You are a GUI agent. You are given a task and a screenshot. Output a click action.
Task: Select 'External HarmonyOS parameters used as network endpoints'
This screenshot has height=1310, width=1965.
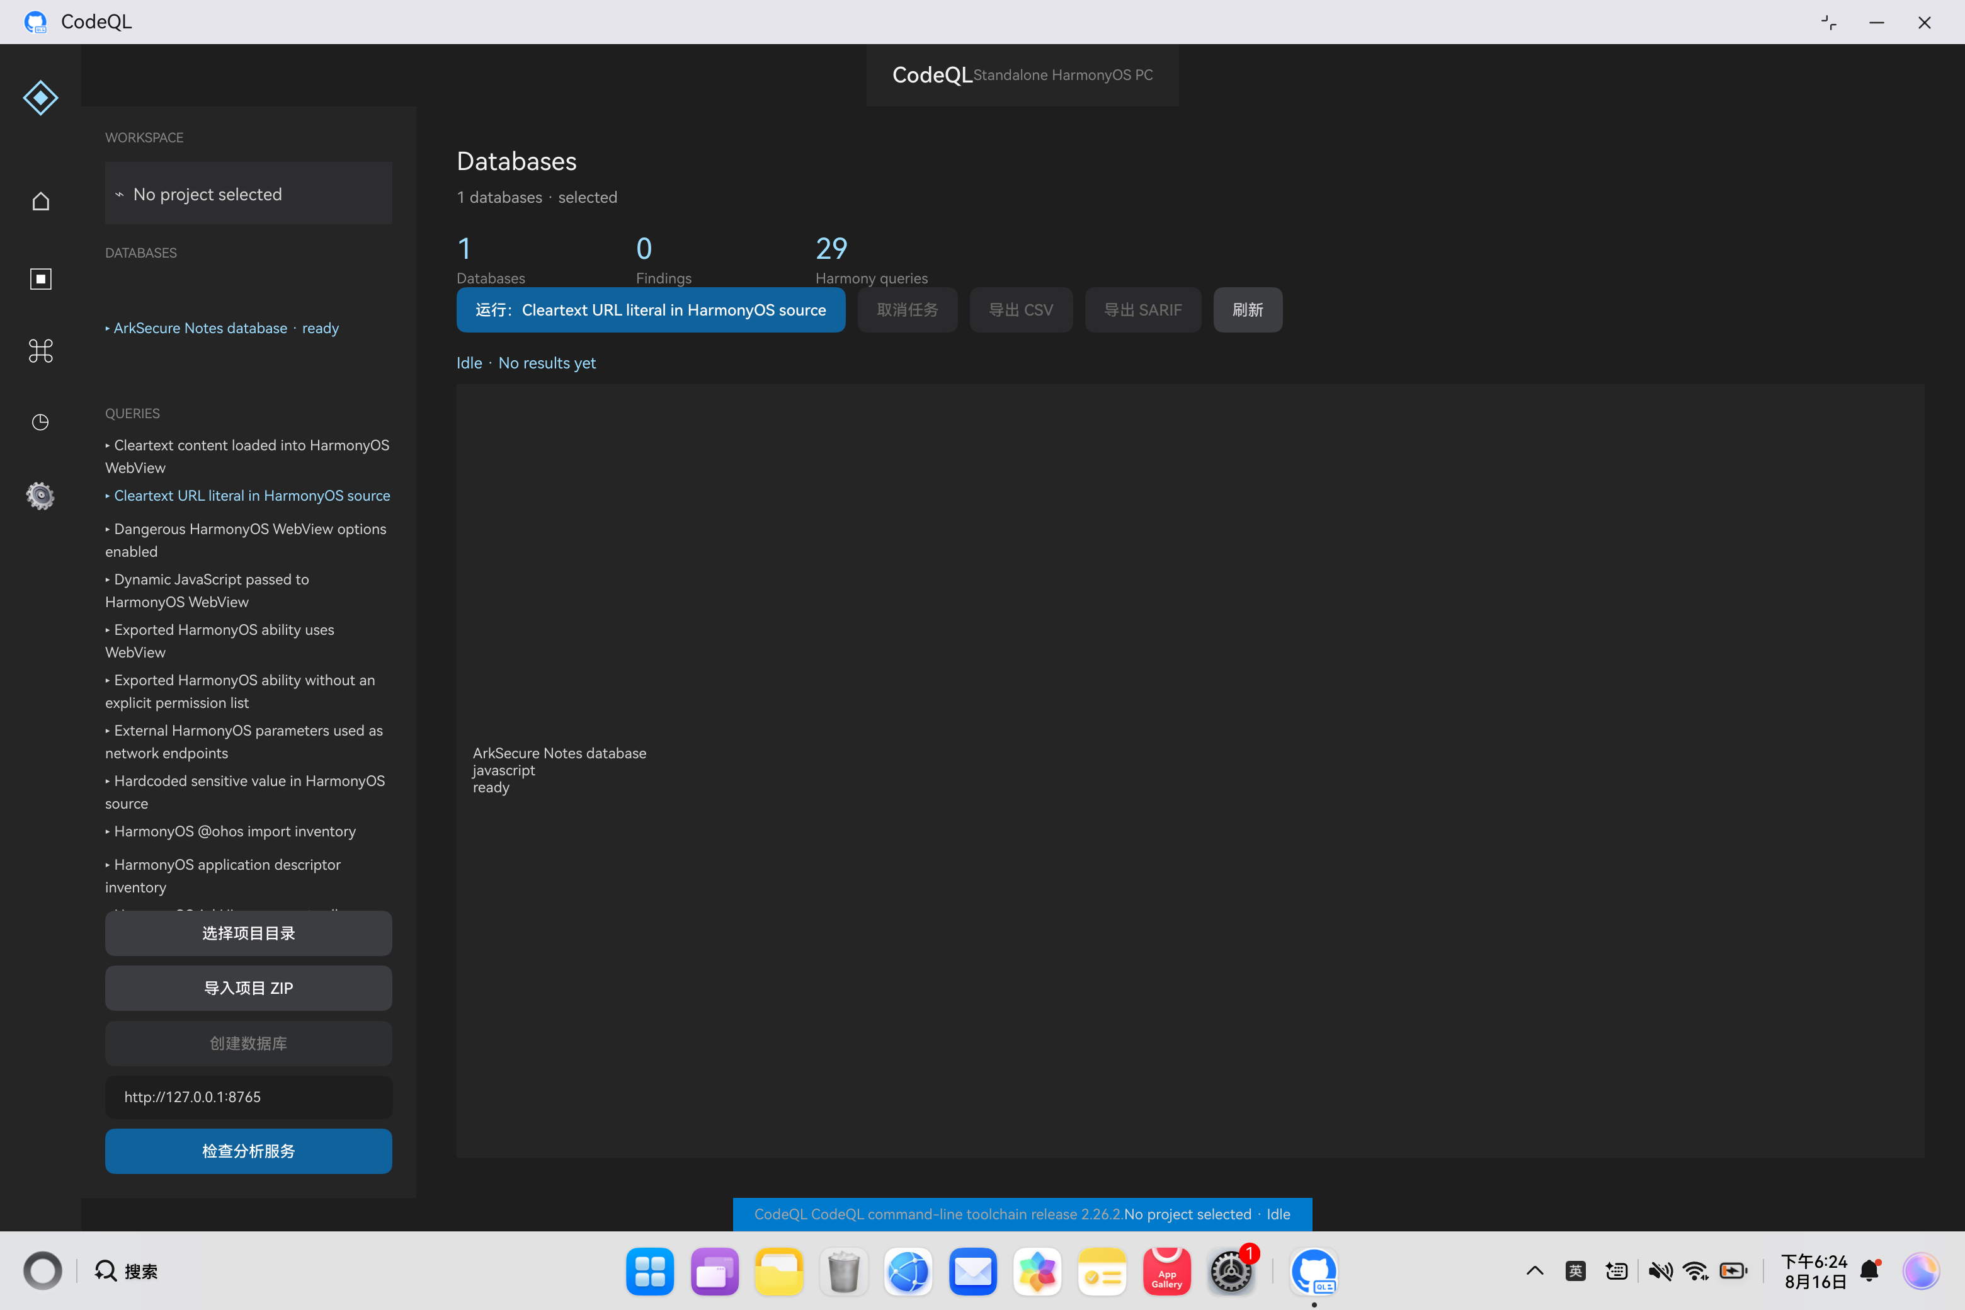coord(245,742)
